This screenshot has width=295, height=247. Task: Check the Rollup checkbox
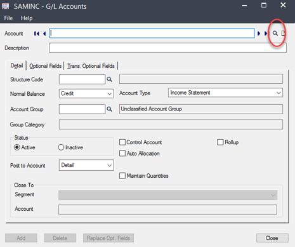[220, 142]
